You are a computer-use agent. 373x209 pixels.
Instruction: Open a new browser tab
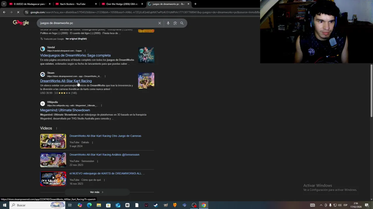(195, 4)
